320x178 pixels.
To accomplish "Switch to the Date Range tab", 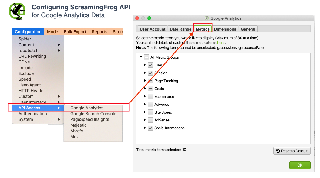I will pyautogui.click(x=180, y=29).
